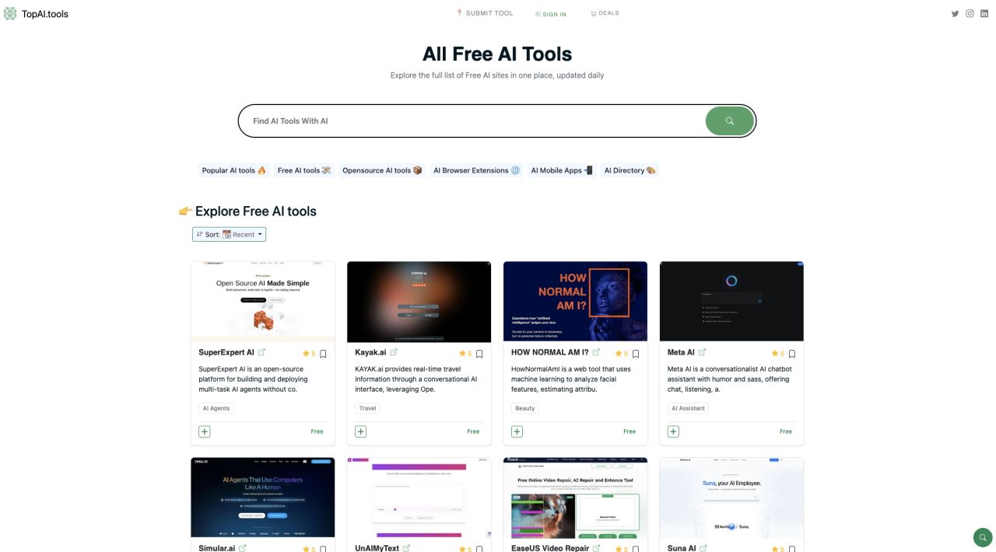Click the AI Assistant category tag

688,408
